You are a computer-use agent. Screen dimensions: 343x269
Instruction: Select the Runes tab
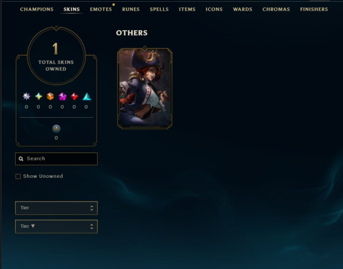click(131, 9)
